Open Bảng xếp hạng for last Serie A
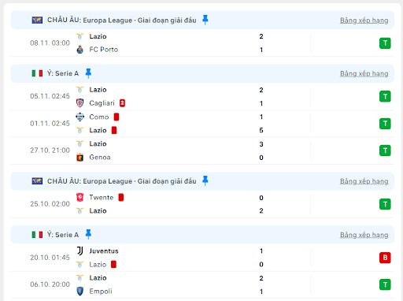 (x=364, y=235)
